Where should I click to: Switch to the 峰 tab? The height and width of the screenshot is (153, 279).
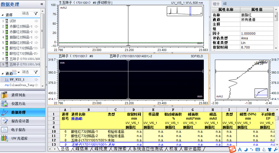click(225, 4)
